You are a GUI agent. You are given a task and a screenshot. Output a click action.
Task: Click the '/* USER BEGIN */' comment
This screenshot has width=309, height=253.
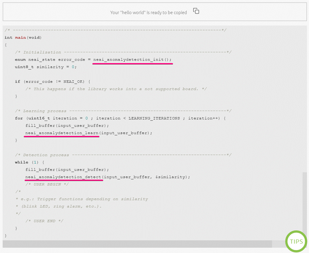[x=47, y=184]
